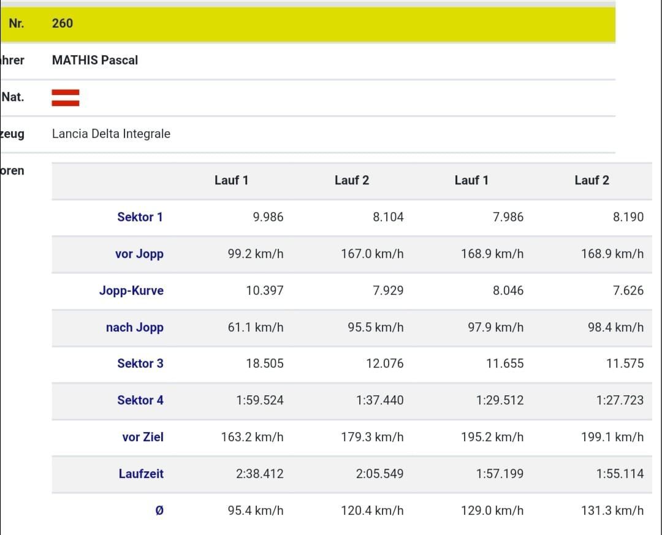Select the Sektor 1 time 7.986
Viewport: 662px width, 535px height.
[x=508, y=217]
